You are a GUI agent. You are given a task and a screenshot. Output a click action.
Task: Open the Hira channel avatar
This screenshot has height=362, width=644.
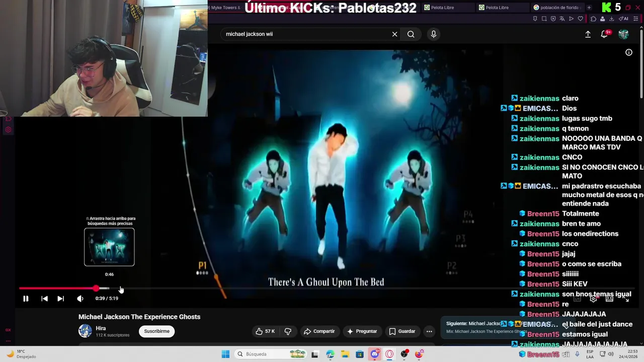85,331
